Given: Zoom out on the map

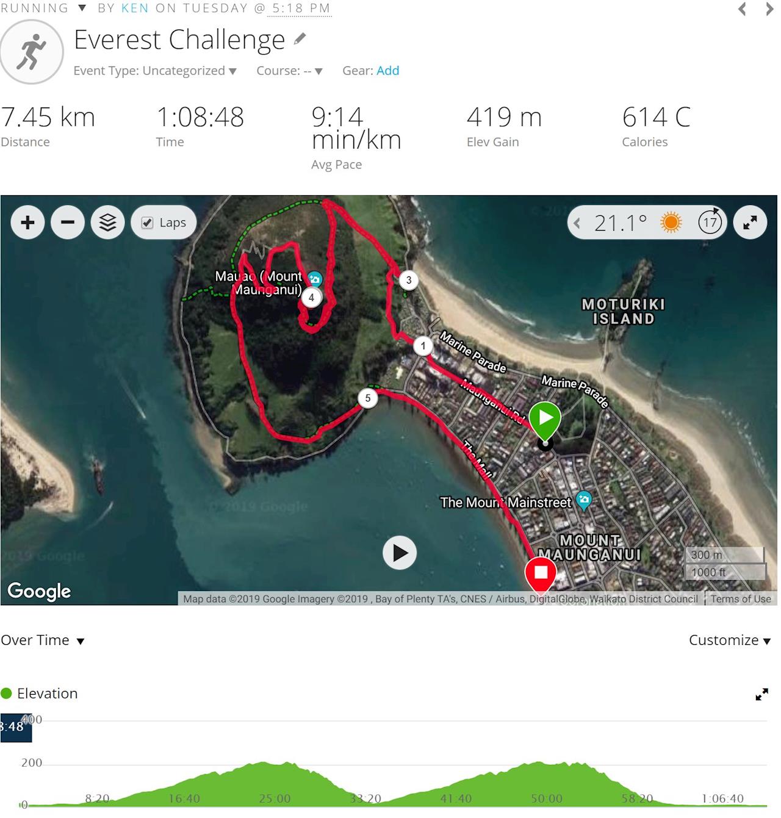Looking at the screenshot, I should click(x=68, y=223).
